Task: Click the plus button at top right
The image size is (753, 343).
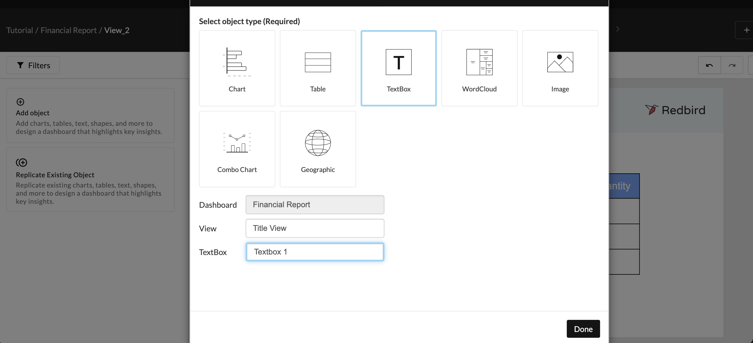Action: [746, 30]
